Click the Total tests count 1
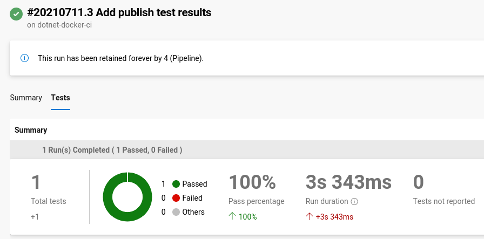 point(36,182)
